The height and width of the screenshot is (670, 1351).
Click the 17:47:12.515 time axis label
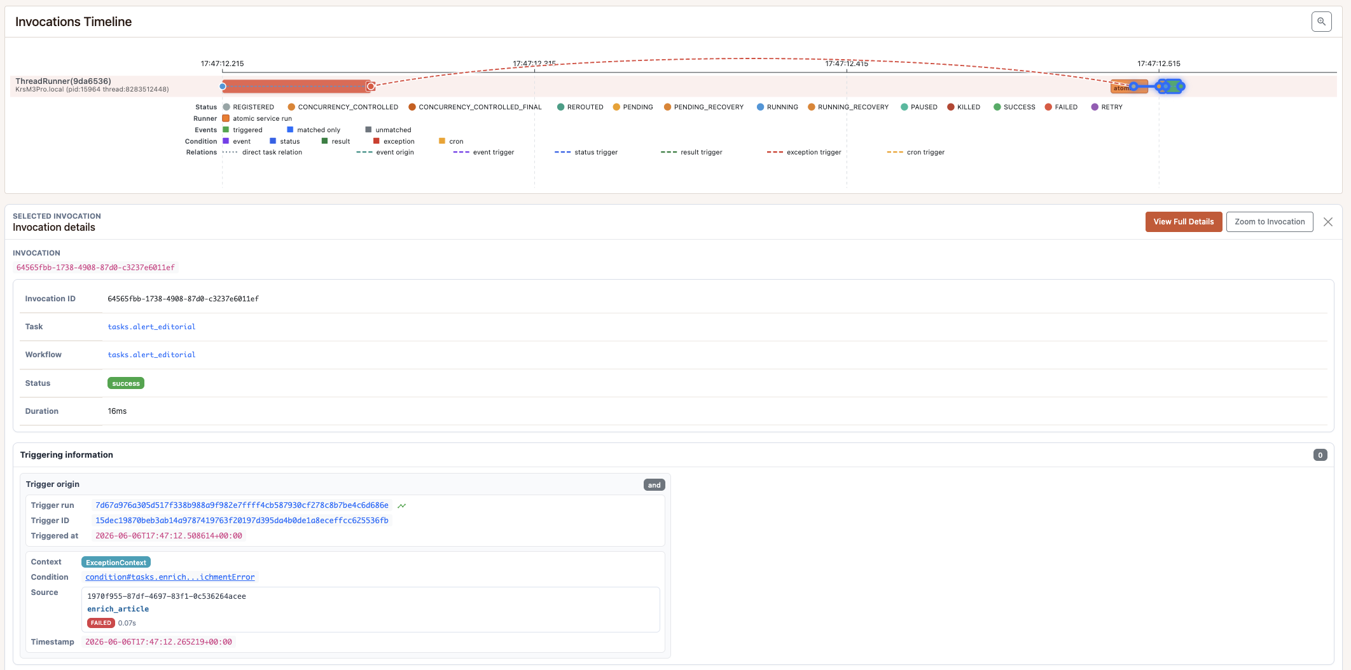point(1159,64)
